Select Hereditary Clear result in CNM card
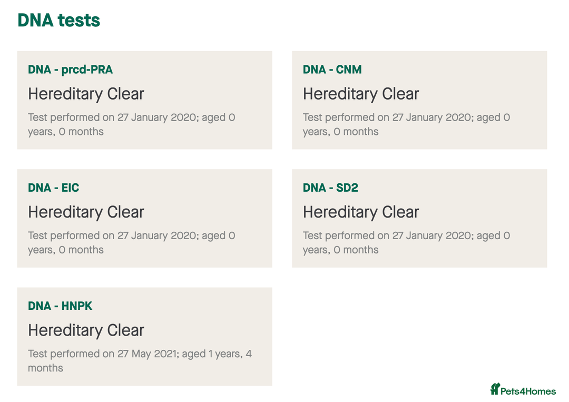Screen dimensions: 569x402 pos(361,94)
